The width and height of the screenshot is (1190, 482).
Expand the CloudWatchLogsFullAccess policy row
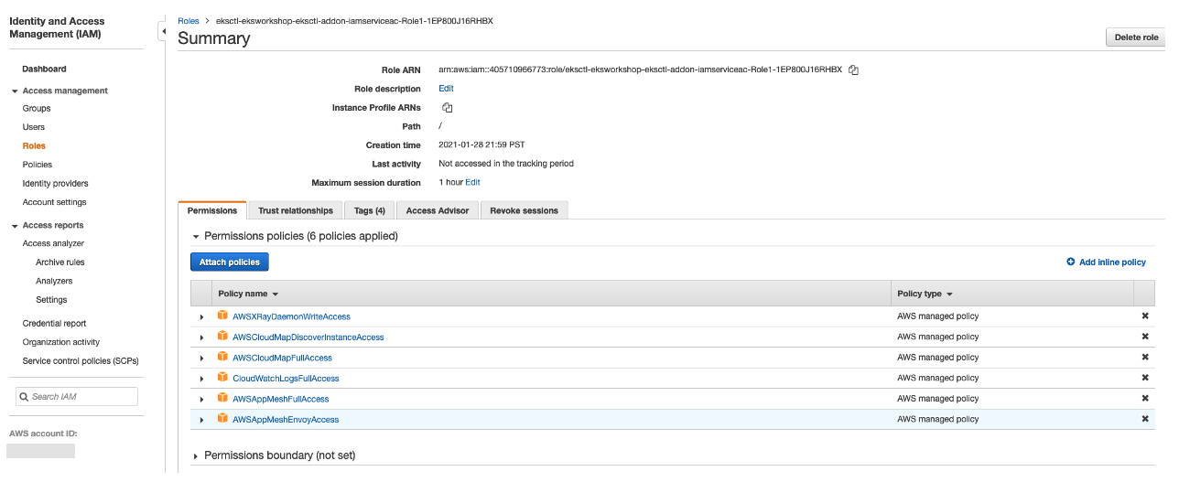point(201,379)
